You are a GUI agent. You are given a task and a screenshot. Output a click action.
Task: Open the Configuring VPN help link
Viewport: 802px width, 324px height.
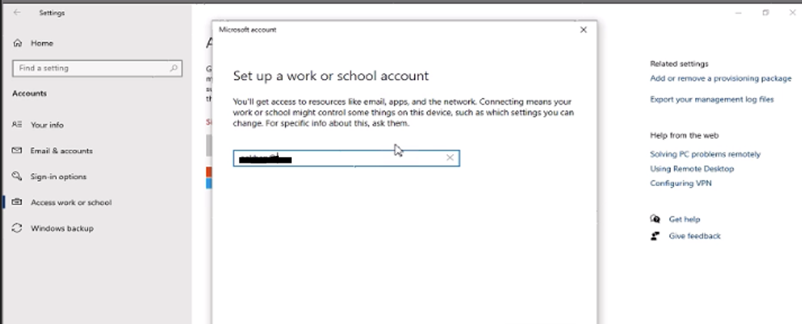tap(681, 183)
